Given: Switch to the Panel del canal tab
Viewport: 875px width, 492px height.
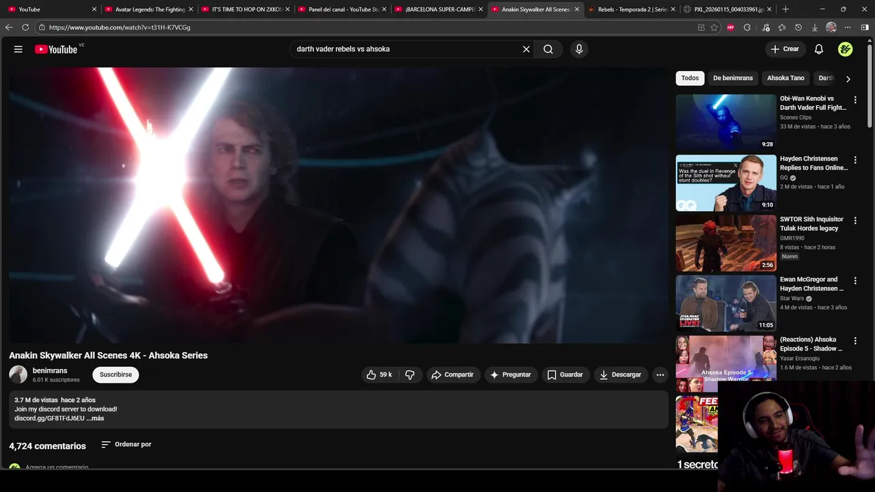Looking at the screenshot, I should coord(343,10).
